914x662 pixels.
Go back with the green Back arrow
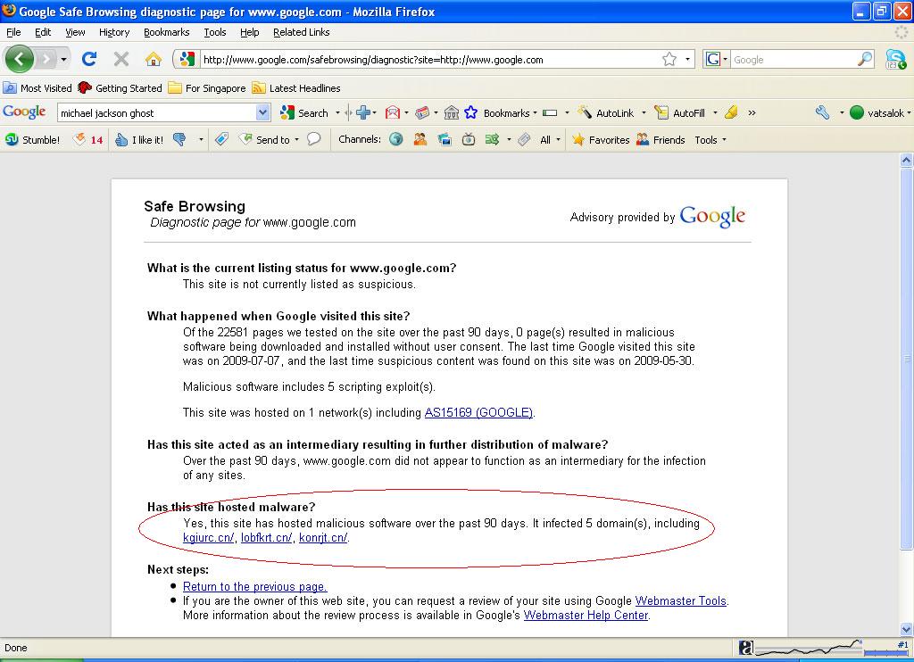point(20,59)
